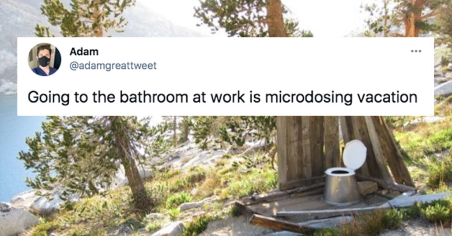452x236 pixels.
Task: Click the leaning pine tree trunk left
Action: pos(132,170)
